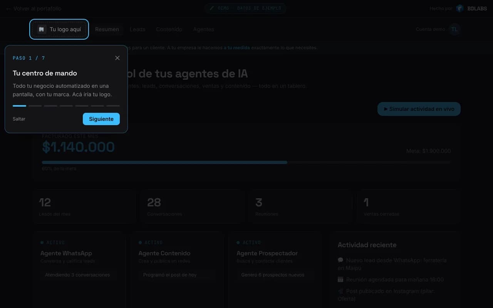Skip the tour with Saltar
This screenshot has width=493, height=308.
click(x=19, y=119)
